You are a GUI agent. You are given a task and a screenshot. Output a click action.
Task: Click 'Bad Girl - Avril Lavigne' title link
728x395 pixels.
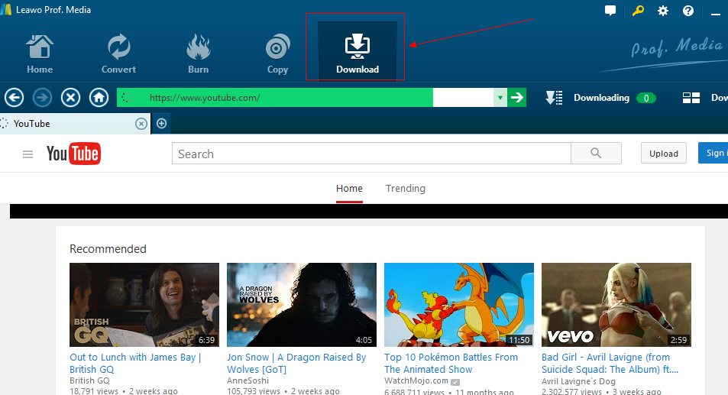[610, 364]
